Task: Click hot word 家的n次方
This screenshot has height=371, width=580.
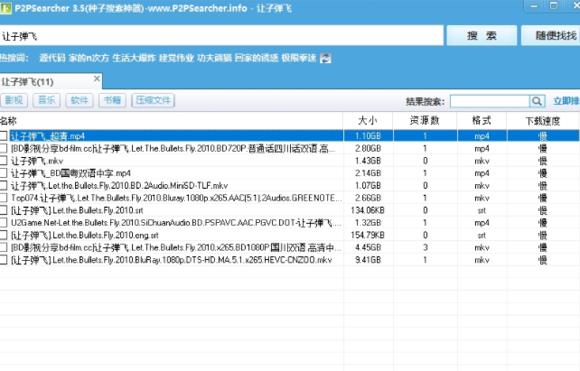Action: click(x=89, y=58)
